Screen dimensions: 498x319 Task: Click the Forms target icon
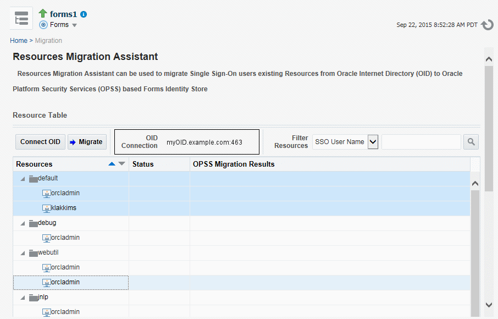[43, 25]
